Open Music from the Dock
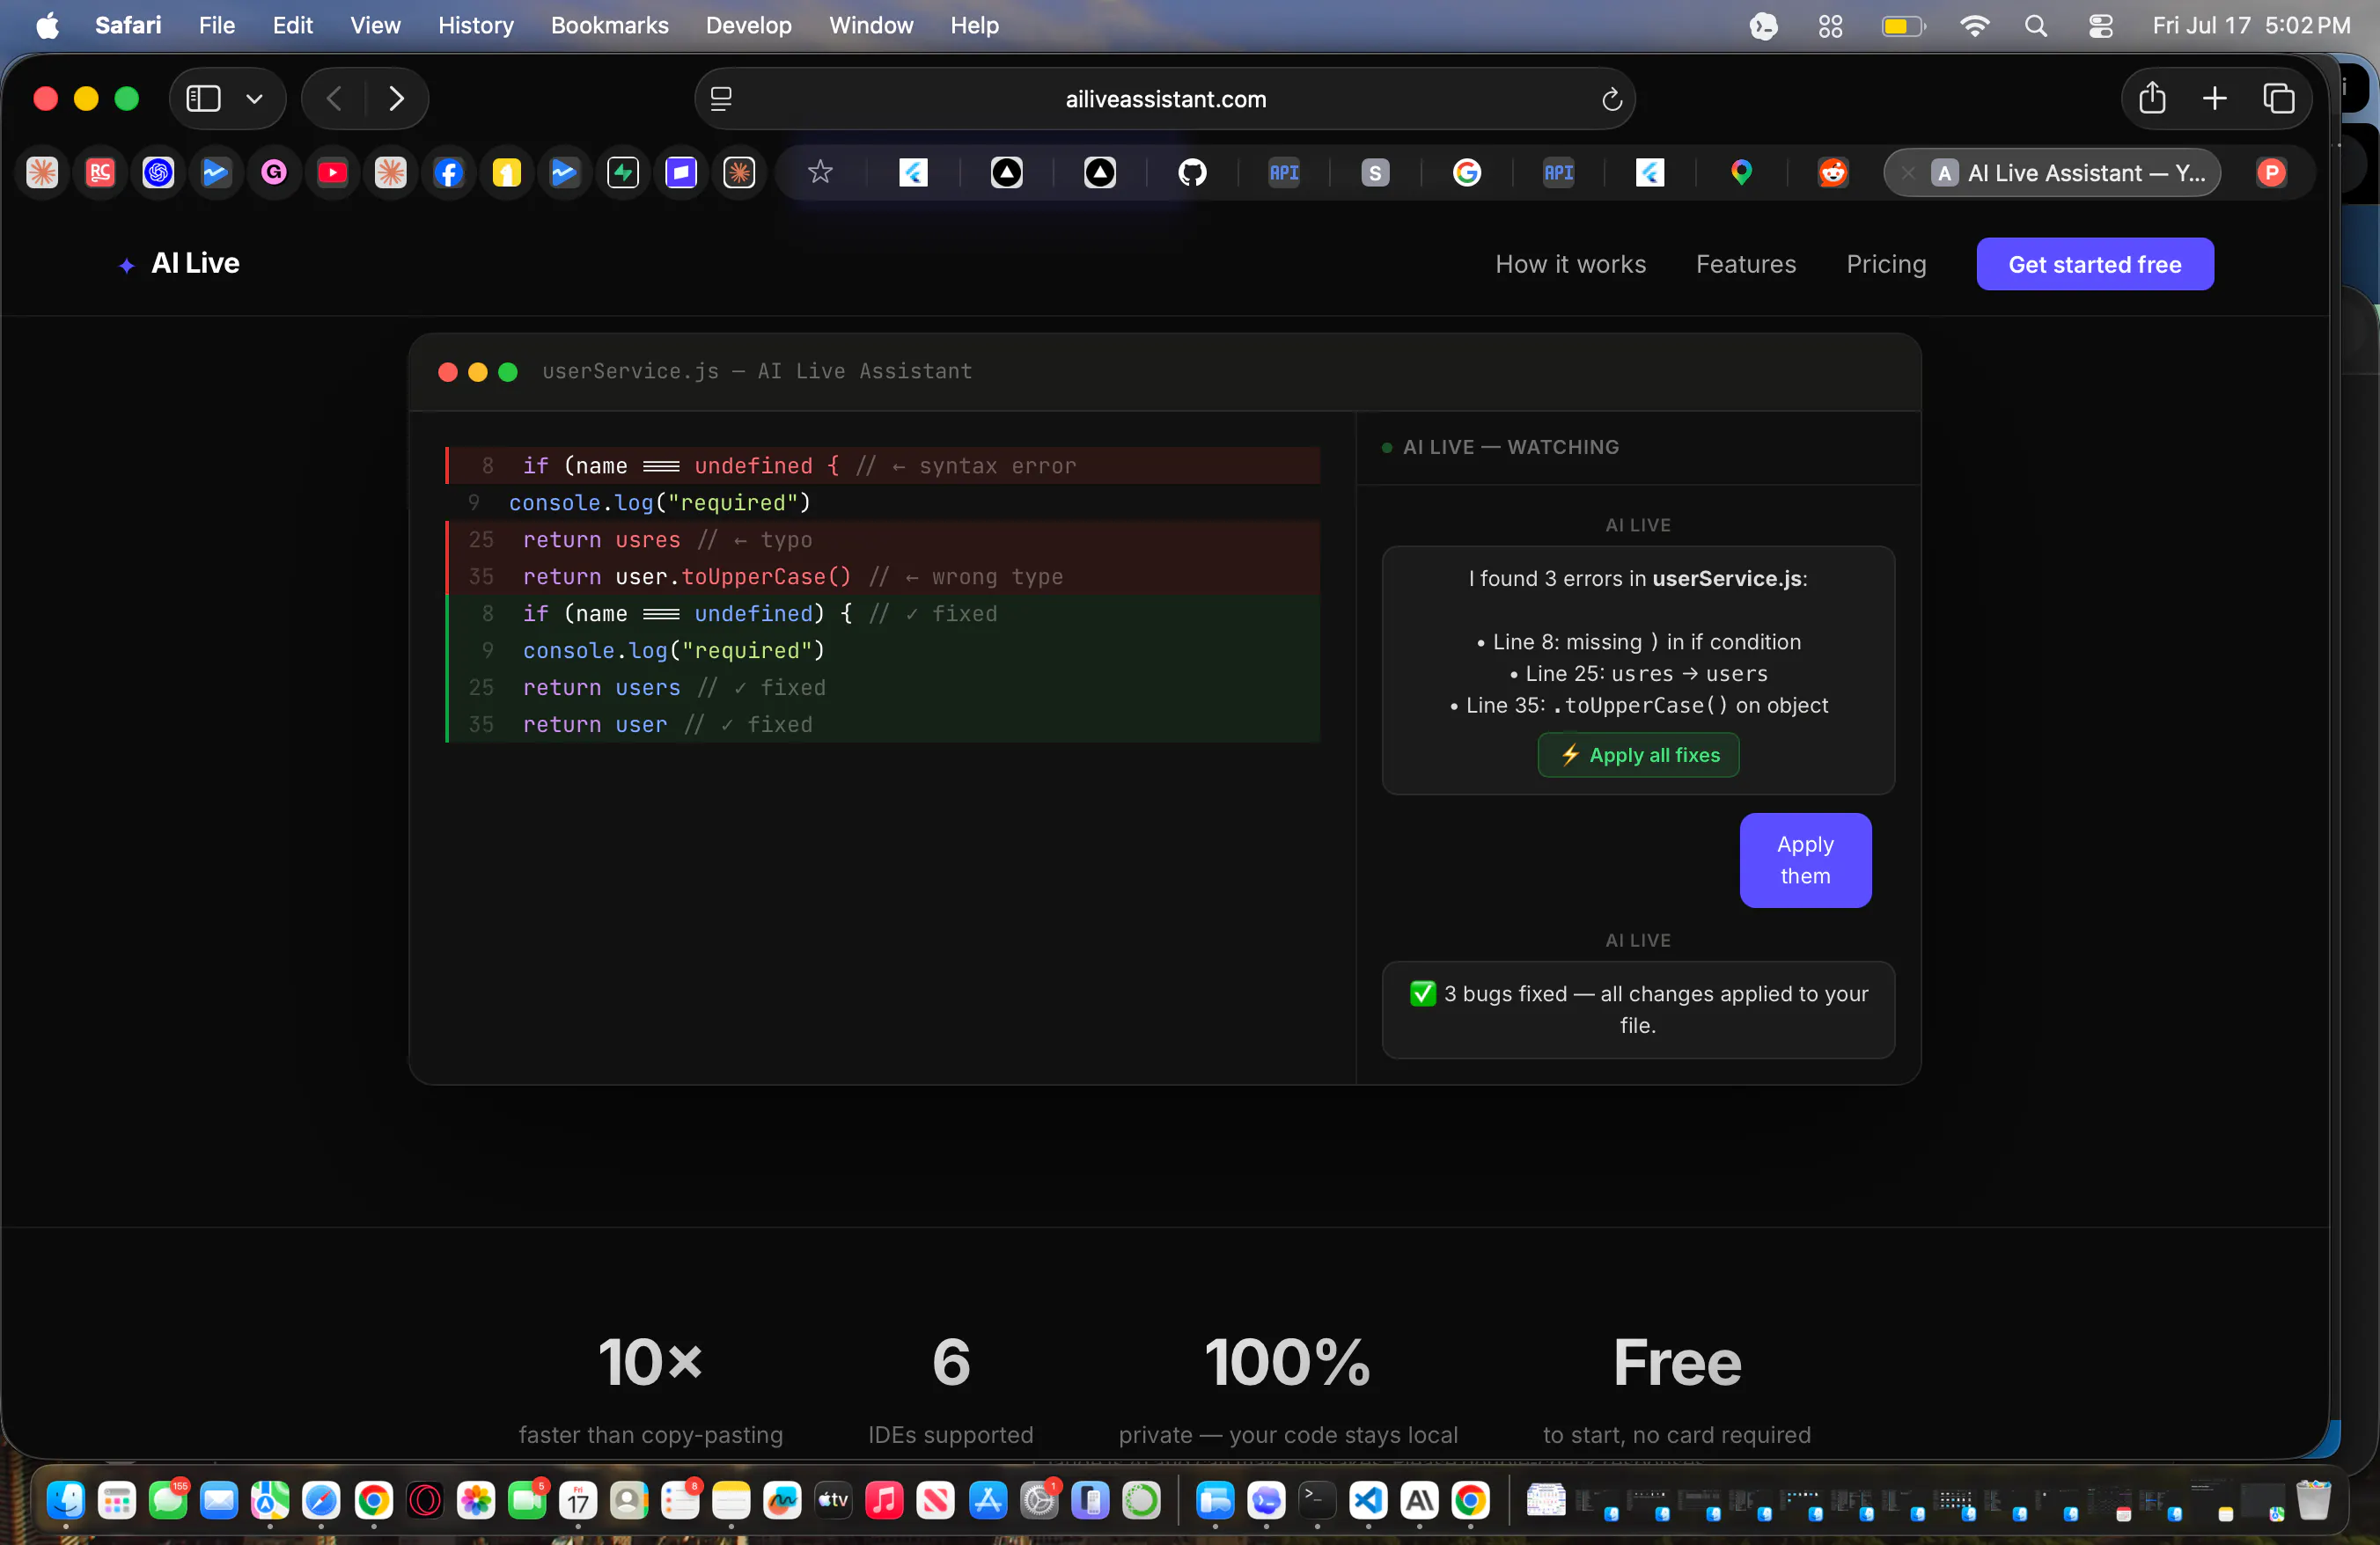 pos(884,1499)
